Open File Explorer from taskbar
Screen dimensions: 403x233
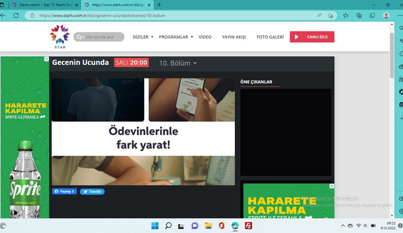[208, 226]
